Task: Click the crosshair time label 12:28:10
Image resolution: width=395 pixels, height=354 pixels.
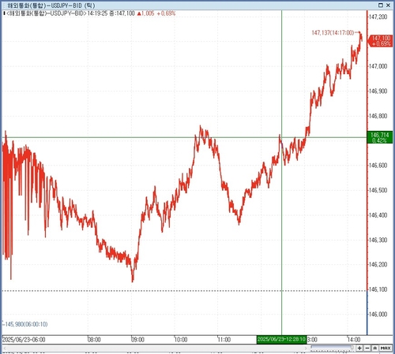Action: click(x=281, y=339)
